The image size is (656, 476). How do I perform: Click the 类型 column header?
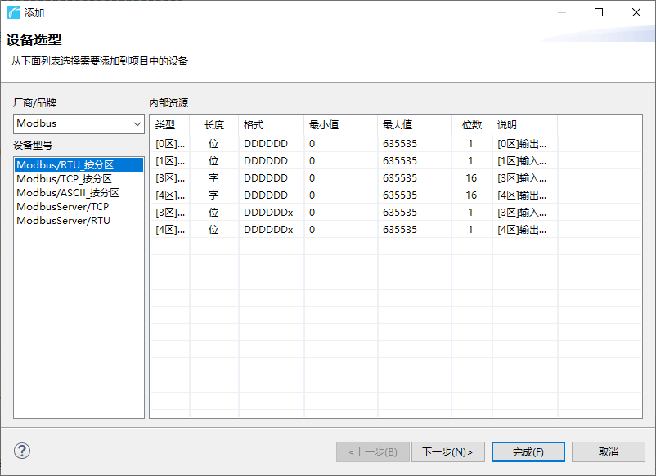tap(170, 124)
